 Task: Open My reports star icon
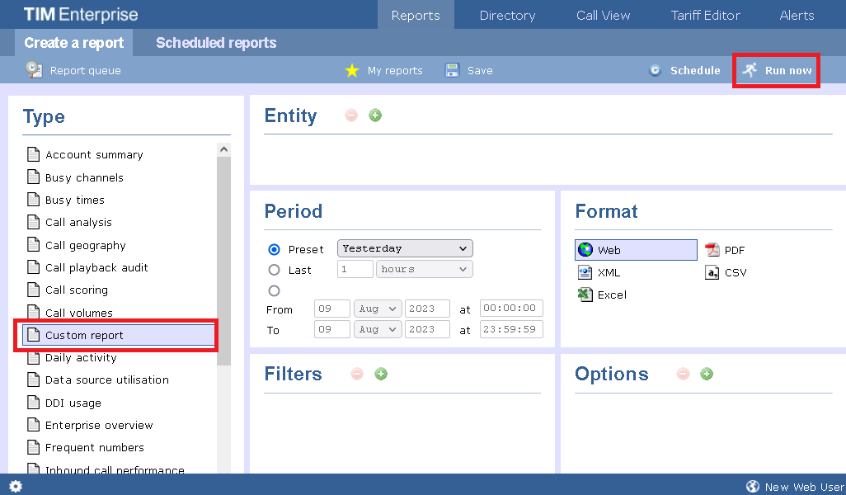tap(352, 70)
